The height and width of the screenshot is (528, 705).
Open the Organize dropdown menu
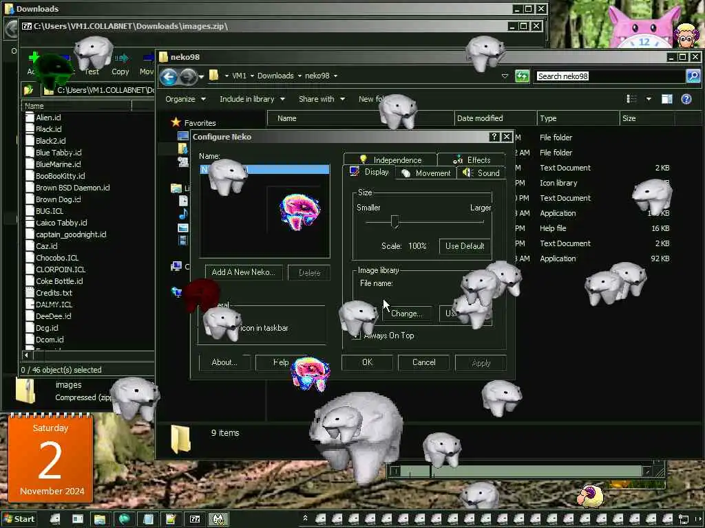click(185, 99)
